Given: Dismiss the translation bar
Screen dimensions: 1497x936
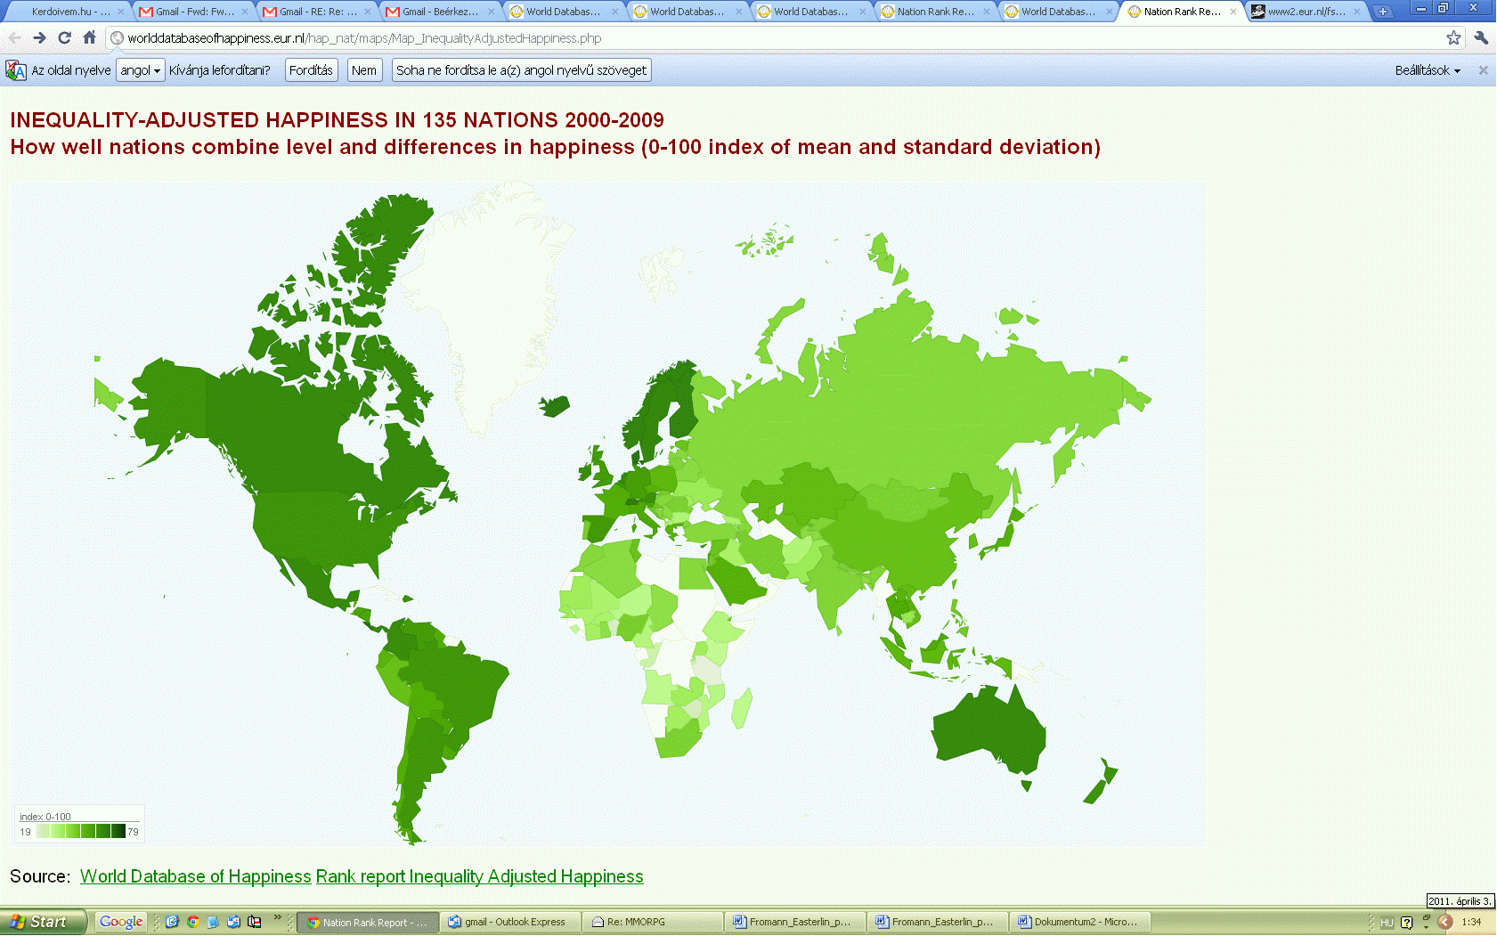Looking at the screenshot, I should [1483, 70].
